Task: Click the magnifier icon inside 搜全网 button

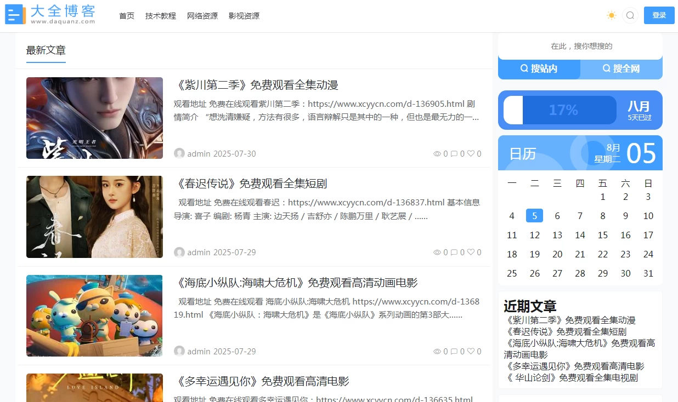Action: point(606,68)
